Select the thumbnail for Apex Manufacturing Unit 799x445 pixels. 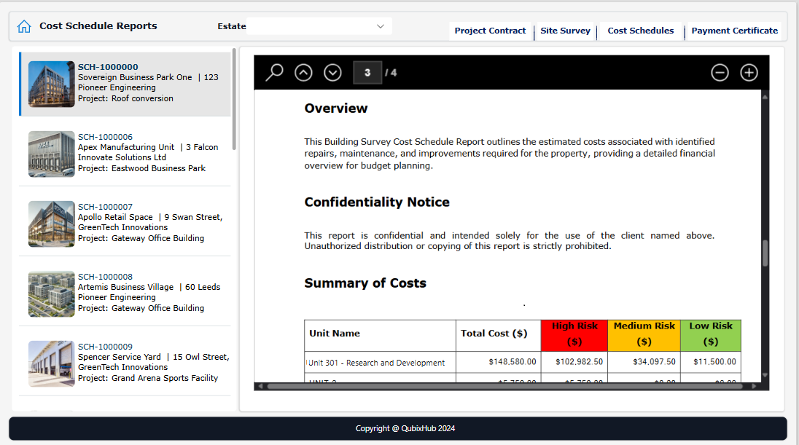50,154
